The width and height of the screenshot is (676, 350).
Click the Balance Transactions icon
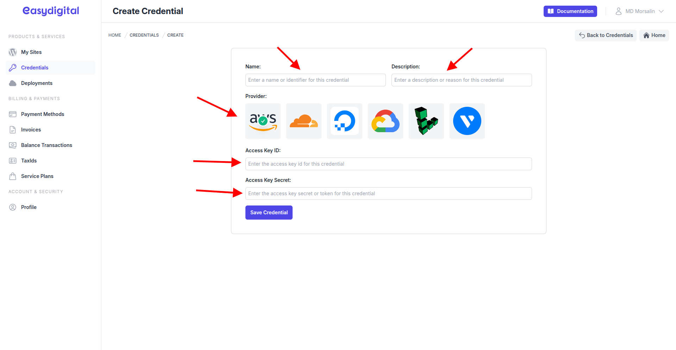click(13, 145)
